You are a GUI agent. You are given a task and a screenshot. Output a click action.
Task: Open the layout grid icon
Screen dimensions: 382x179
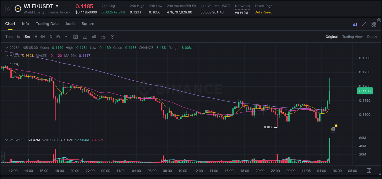374,24
